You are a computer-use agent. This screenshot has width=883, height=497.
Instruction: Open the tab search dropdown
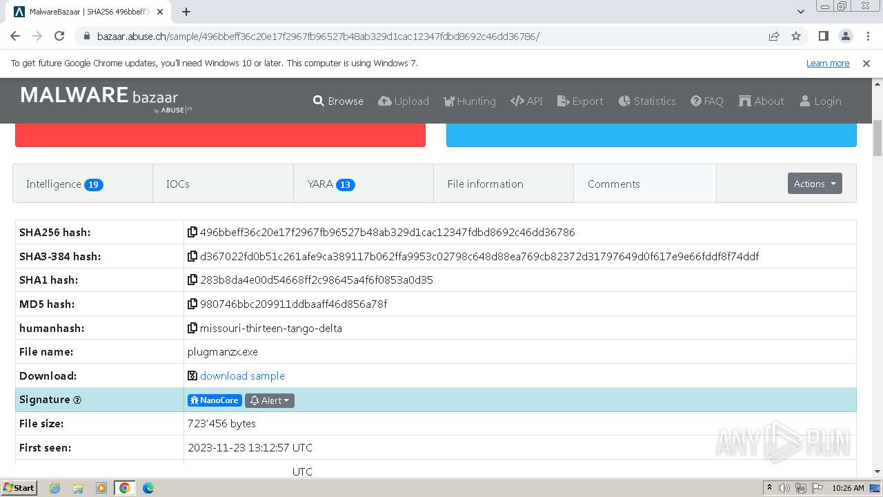click(x=800, y=12)
